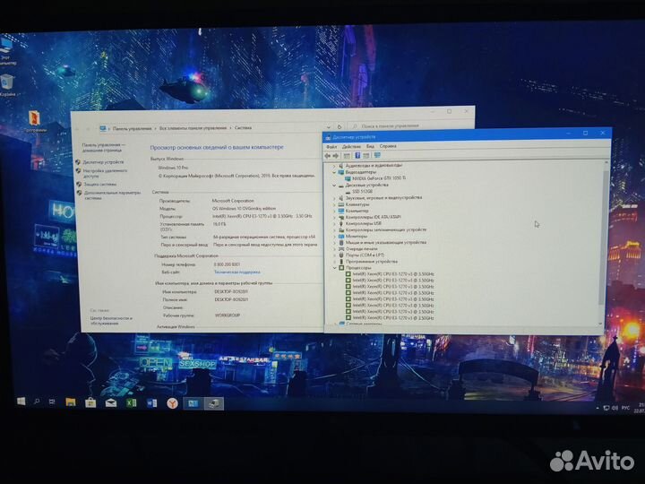Click the Properties toolbar icon in Device Manager
This screenshot has height=484, width=645.
[x=347, y=156]
